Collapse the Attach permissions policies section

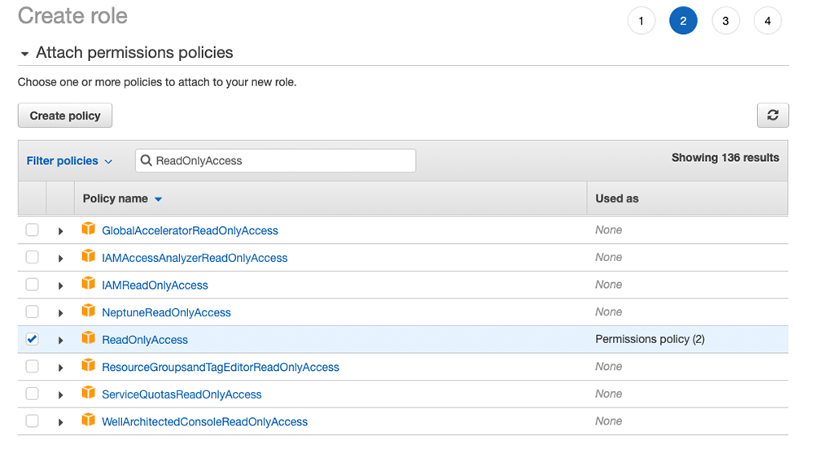24,54
